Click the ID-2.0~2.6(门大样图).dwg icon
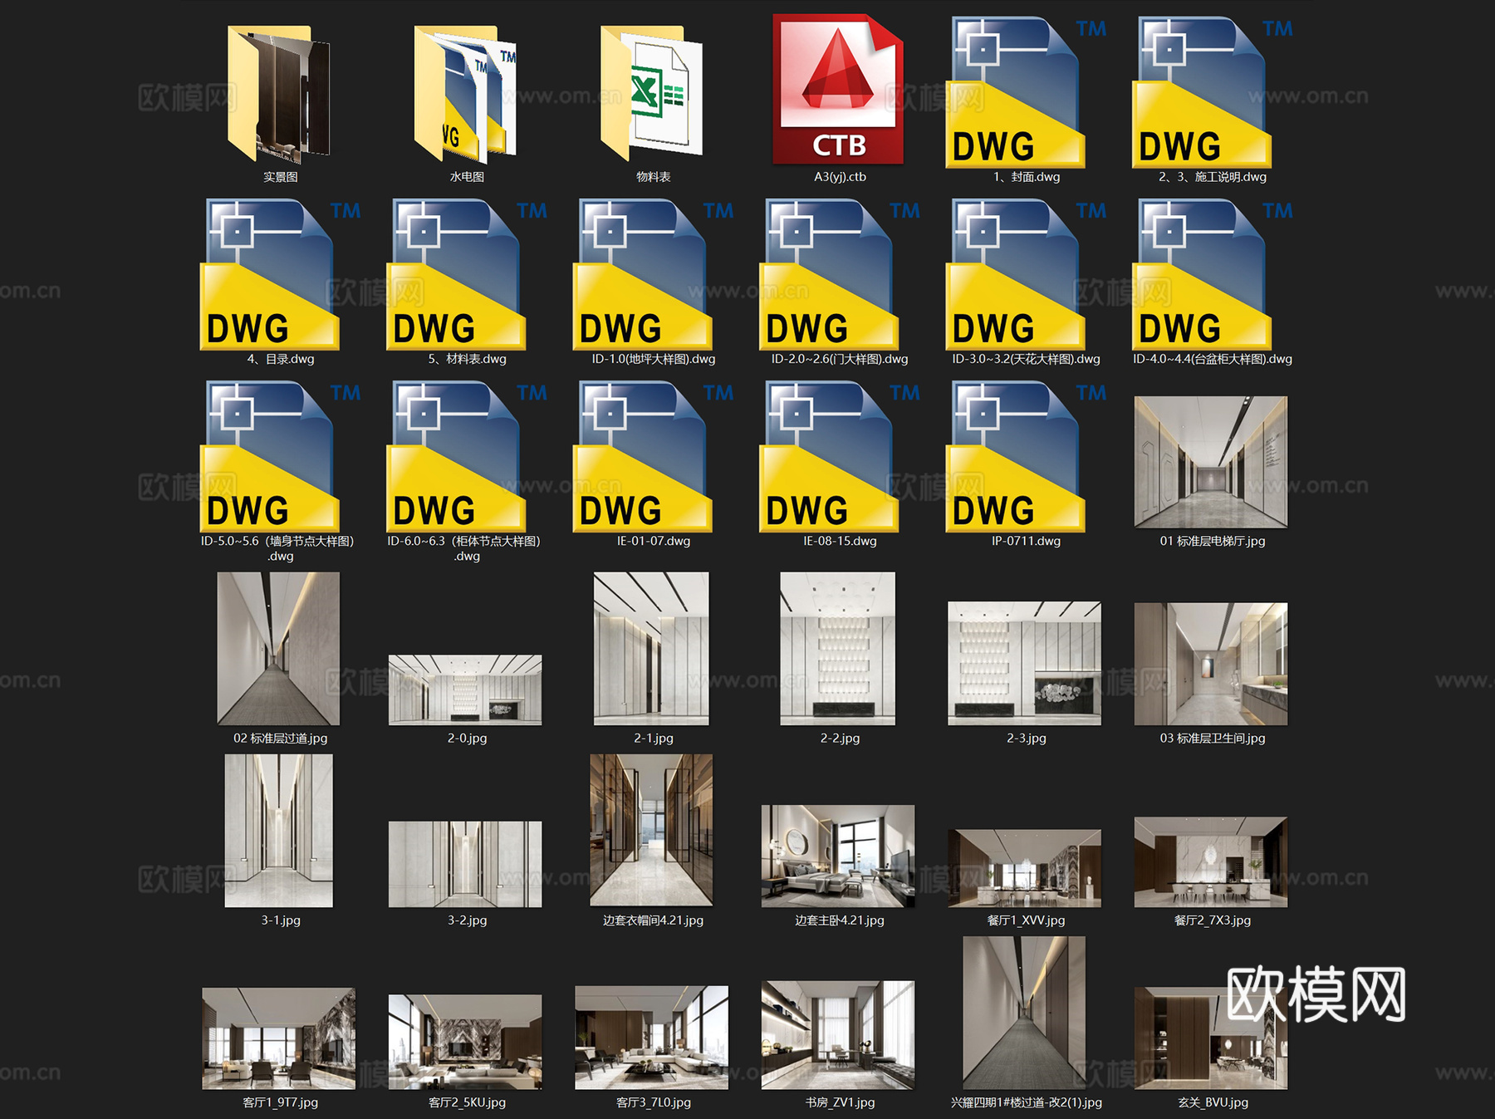Viewport: 1495px width, 1119px height. click(x=840, y=274)
